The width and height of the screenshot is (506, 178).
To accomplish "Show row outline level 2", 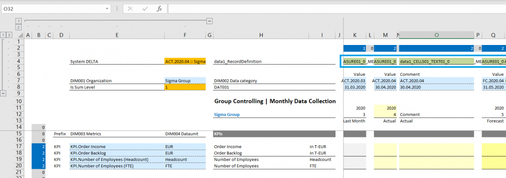I will point(9,35).
